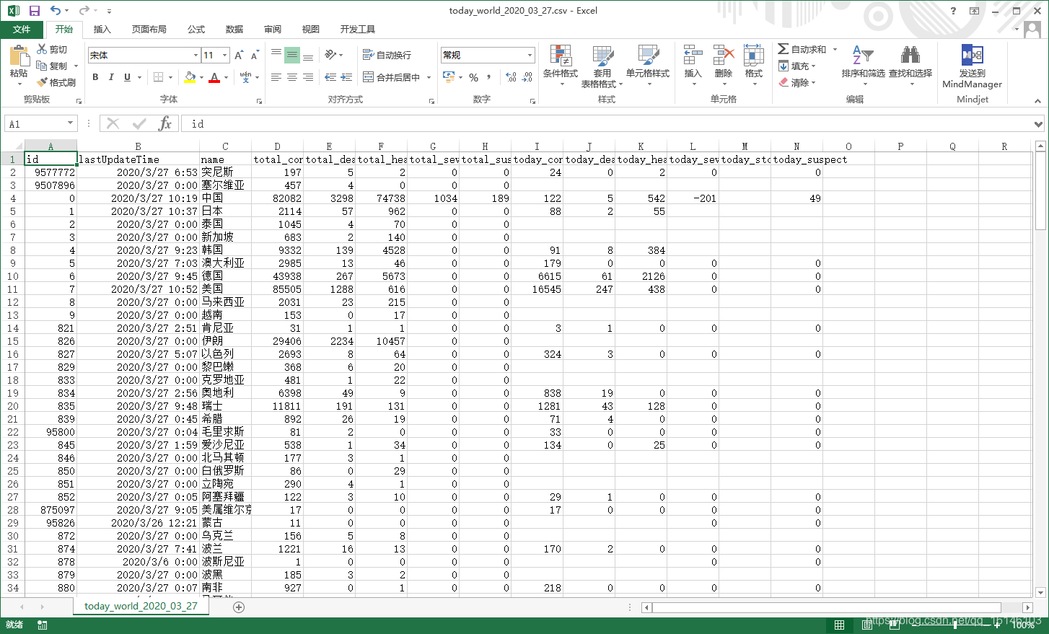This screenshot has height=634, width=1049.
Task: Switch to the Page Layout (页面布局) tab
Action: (x=149, y=30)
